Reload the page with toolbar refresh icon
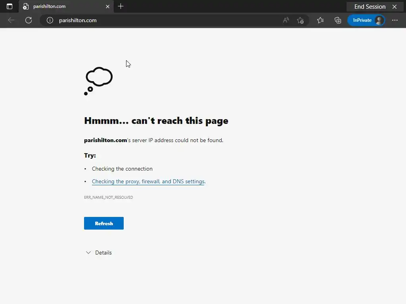Image resolution: width=406 pixels, height=304 pixels. [x=29, y=20]
